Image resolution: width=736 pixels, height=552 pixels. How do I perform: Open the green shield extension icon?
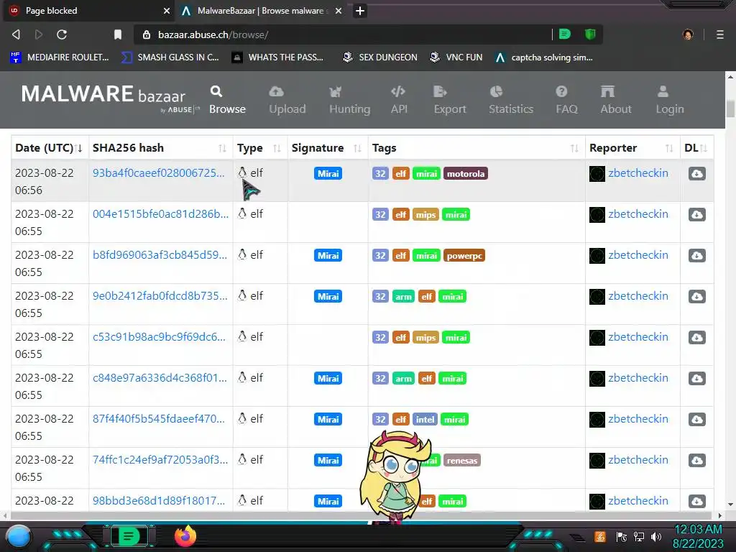click(x=590, y=34)
